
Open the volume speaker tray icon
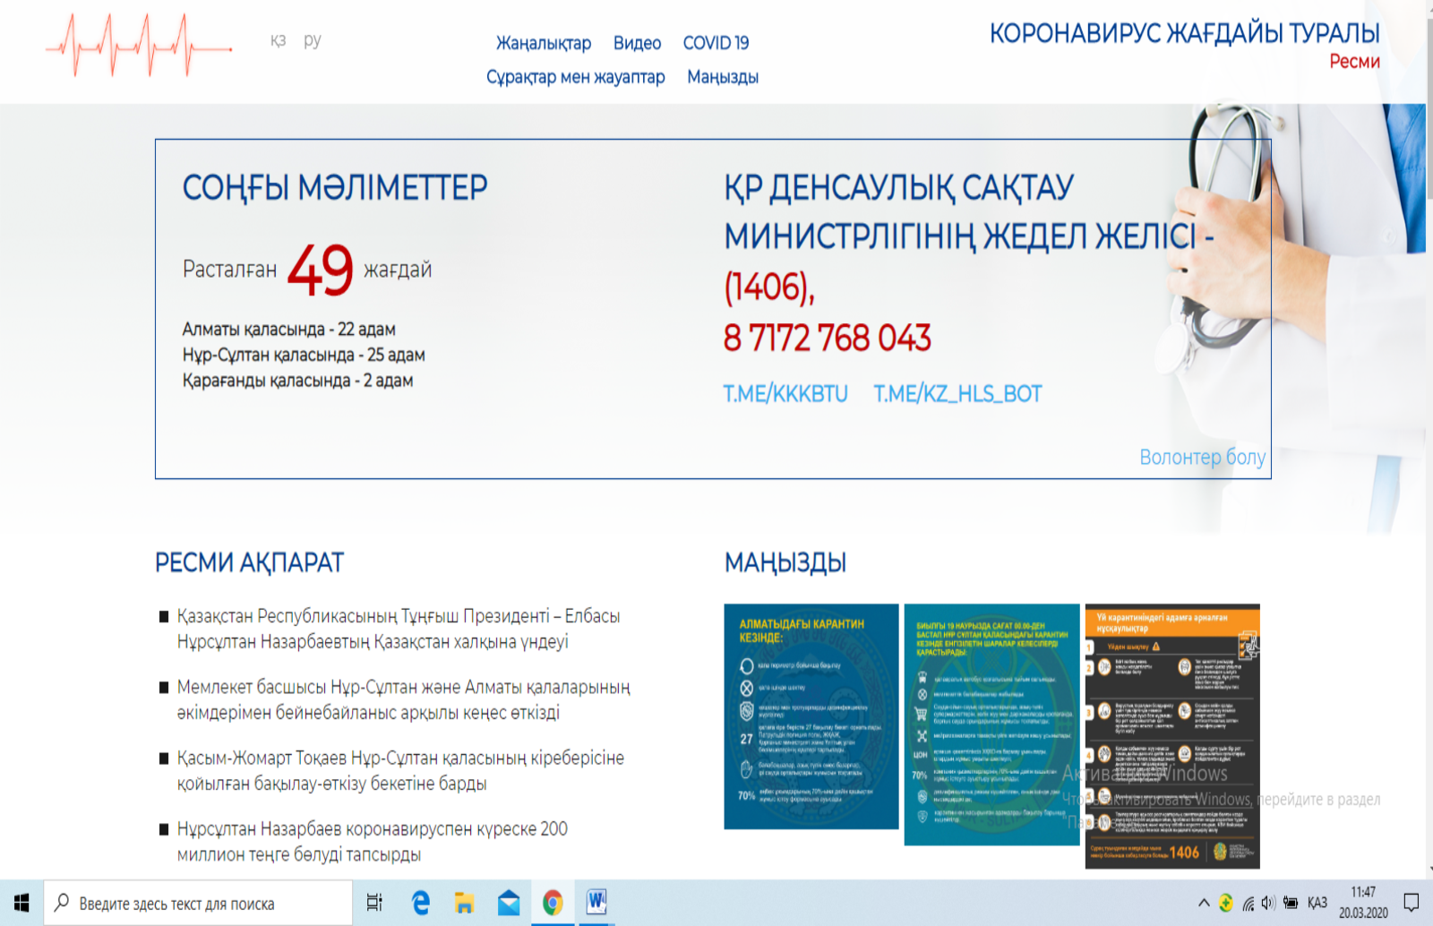coord(1268,903)
